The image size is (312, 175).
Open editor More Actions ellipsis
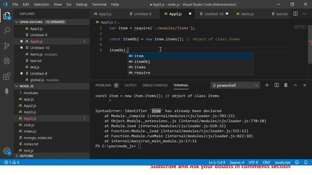305,14
